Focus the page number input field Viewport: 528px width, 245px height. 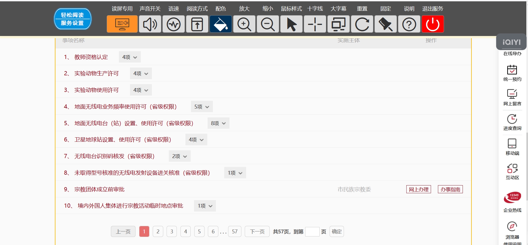pos(312,231)
